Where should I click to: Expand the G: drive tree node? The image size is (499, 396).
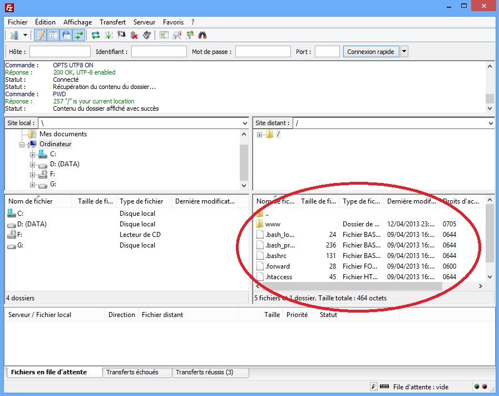coord(32,185)
